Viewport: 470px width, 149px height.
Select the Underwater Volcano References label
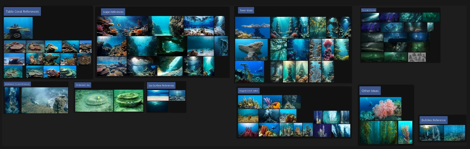(17, 84)
